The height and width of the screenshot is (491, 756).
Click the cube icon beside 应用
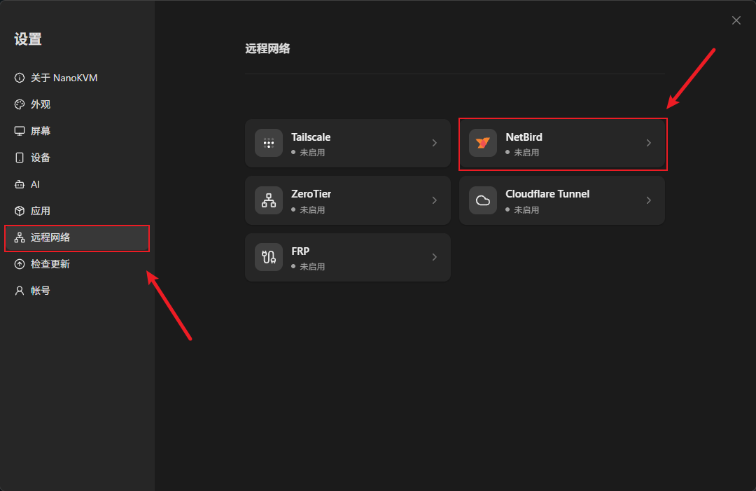coord(20,211)
